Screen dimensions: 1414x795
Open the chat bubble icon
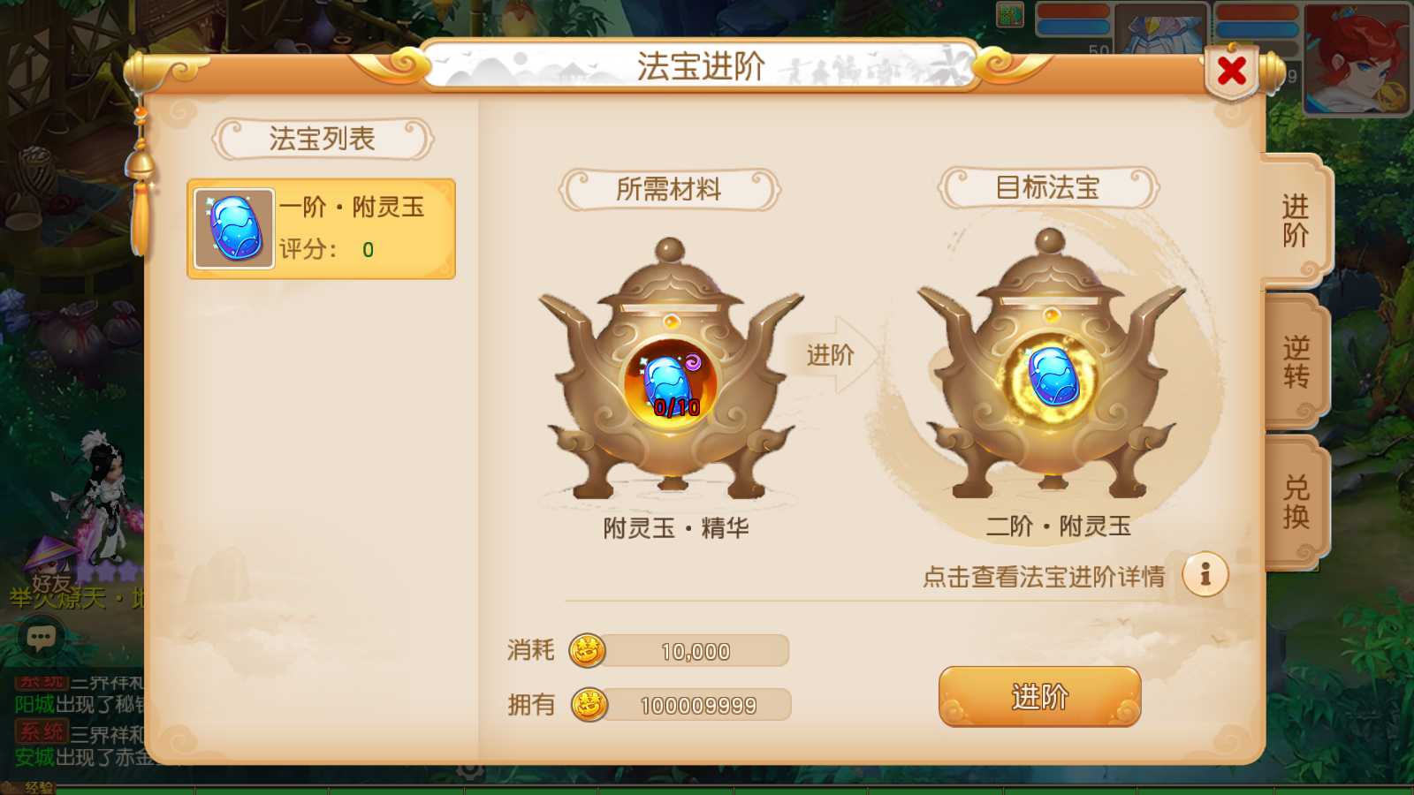[41, 636]
